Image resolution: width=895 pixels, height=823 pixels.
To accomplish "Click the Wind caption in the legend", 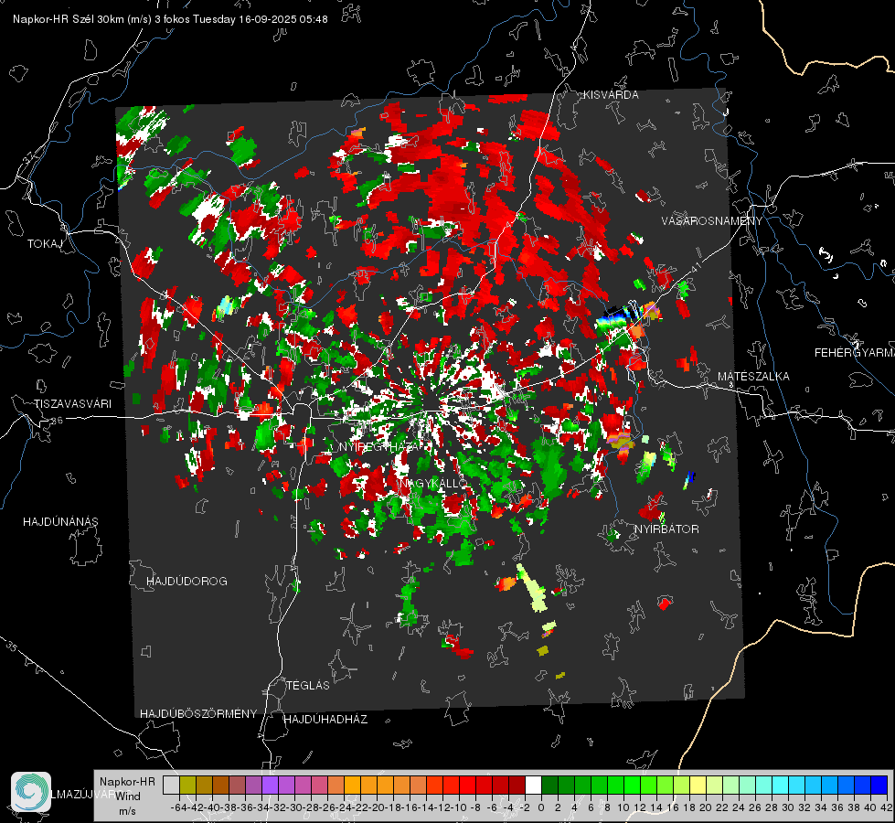I will pos(128,796).
